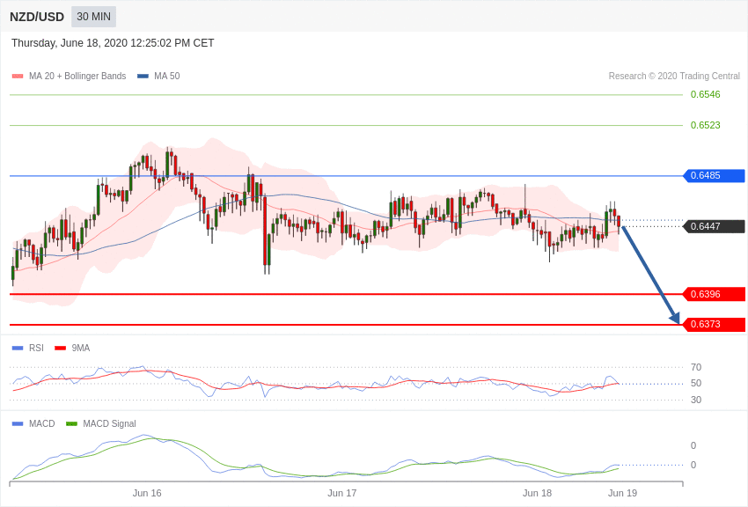Viewport: 748px width, 507px height.
Task: Click the RSI 70 axis value
Action: tap(696, 367)
